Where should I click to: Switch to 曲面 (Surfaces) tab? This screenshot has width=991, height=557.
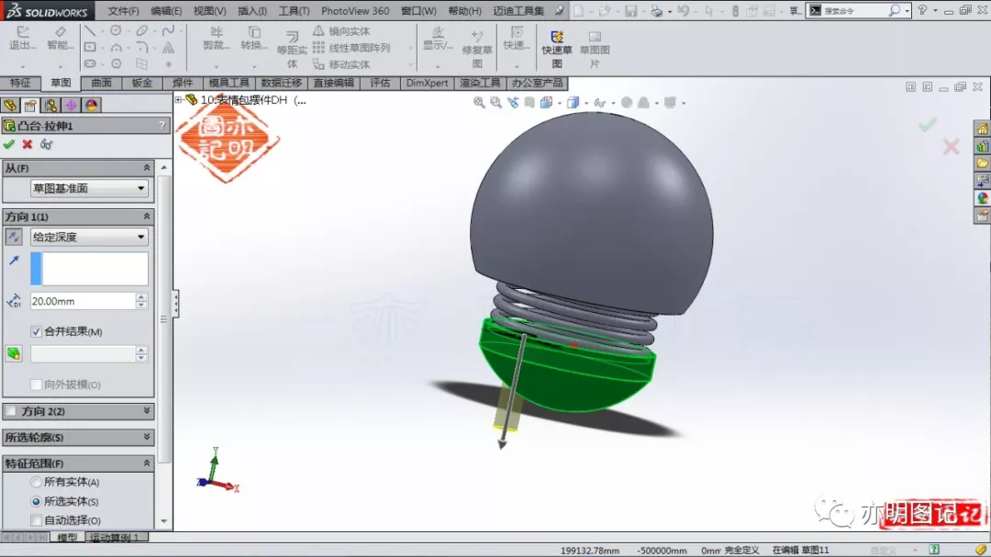coord(101,83)
